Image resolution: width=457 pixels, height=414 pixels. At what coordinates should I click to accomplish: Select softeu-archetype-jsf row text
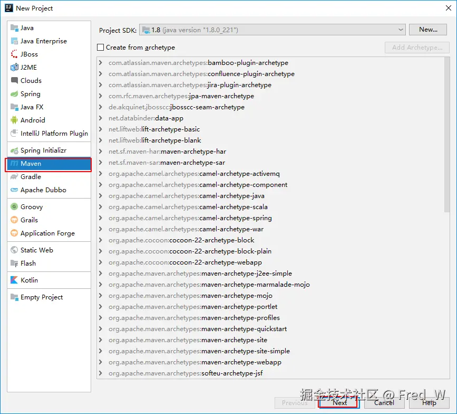tap(186, 373)
